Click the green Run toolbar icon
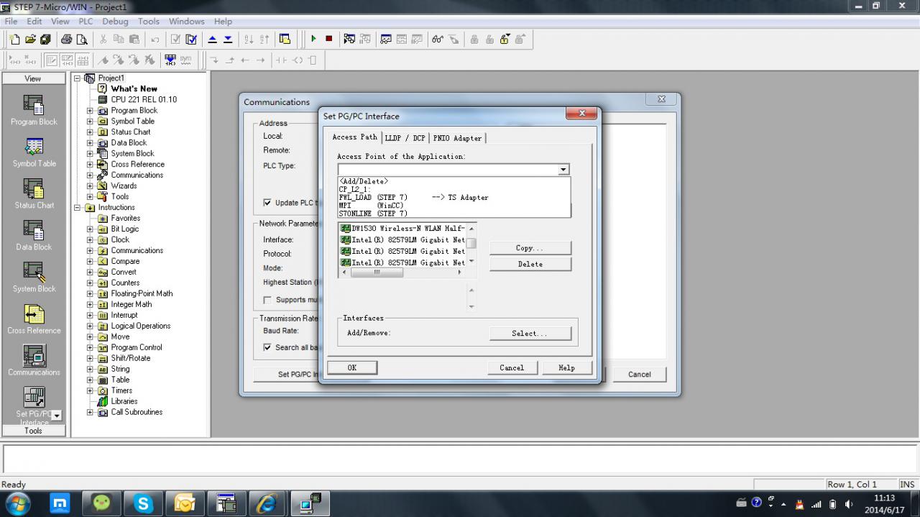This screenshot has width=920, height=517. click(x=313, y=39)
